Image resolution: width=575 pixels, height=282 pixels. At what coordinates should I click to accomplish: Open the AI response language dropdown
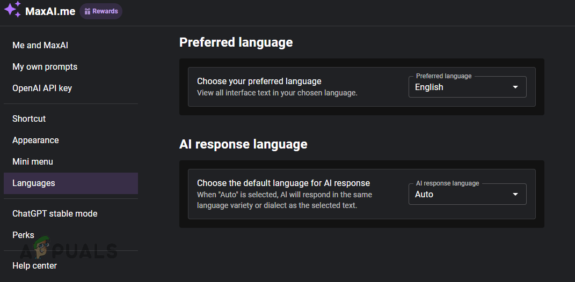(x=462, y=195)
